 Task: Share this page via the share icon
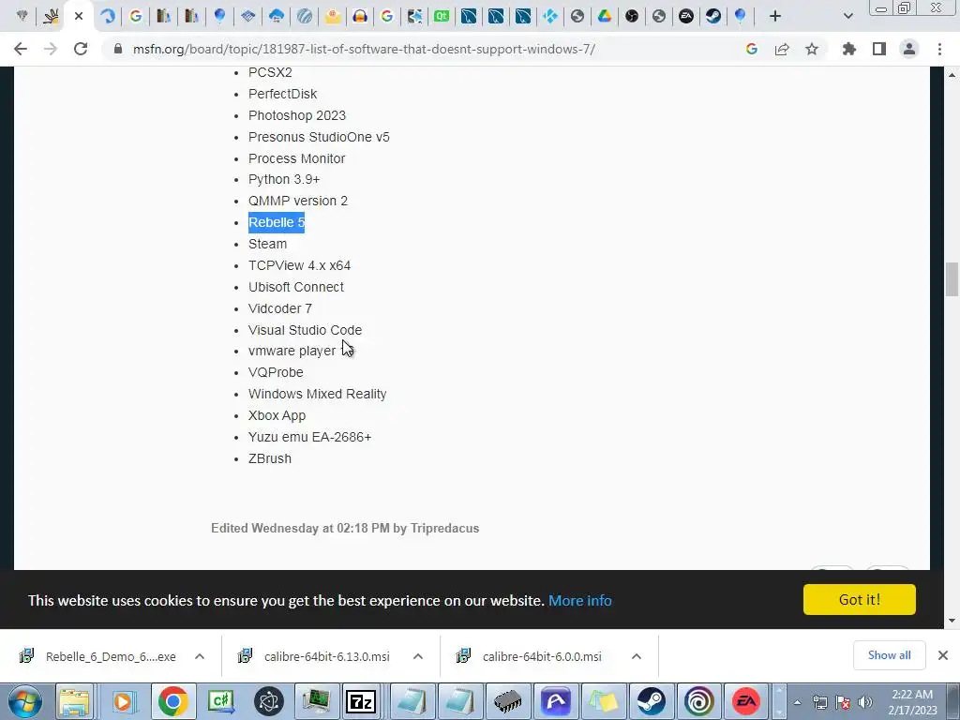782,49
